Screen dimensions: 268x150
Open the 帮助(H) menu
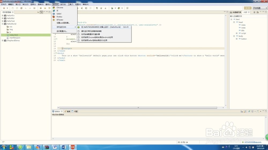coord(85,5)
